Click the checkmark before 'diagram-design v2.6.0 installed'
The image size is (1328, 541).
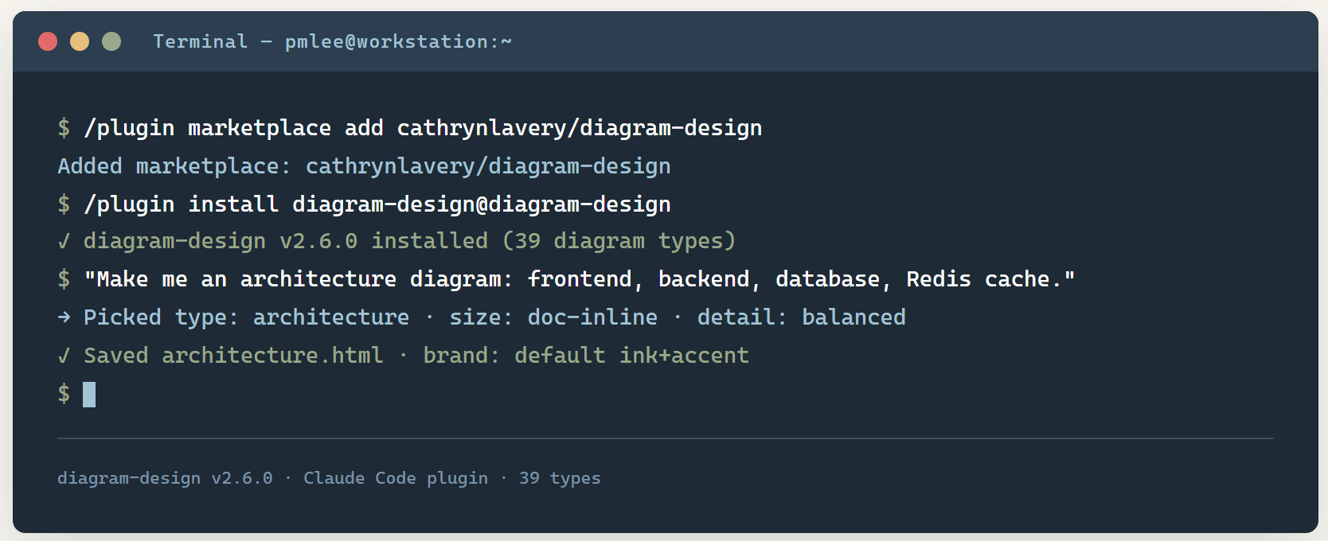[64, 241]
